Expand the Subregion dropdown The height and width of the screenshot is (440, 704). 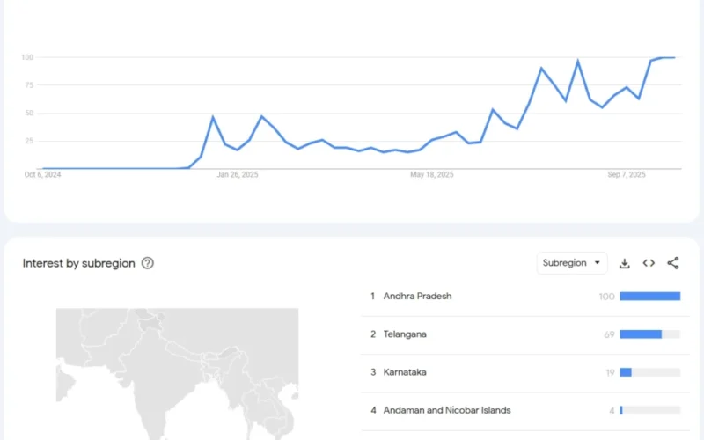(x=572, y=263)
